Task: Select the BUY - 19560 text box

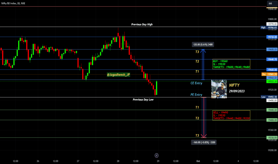Action: [231, 64]
